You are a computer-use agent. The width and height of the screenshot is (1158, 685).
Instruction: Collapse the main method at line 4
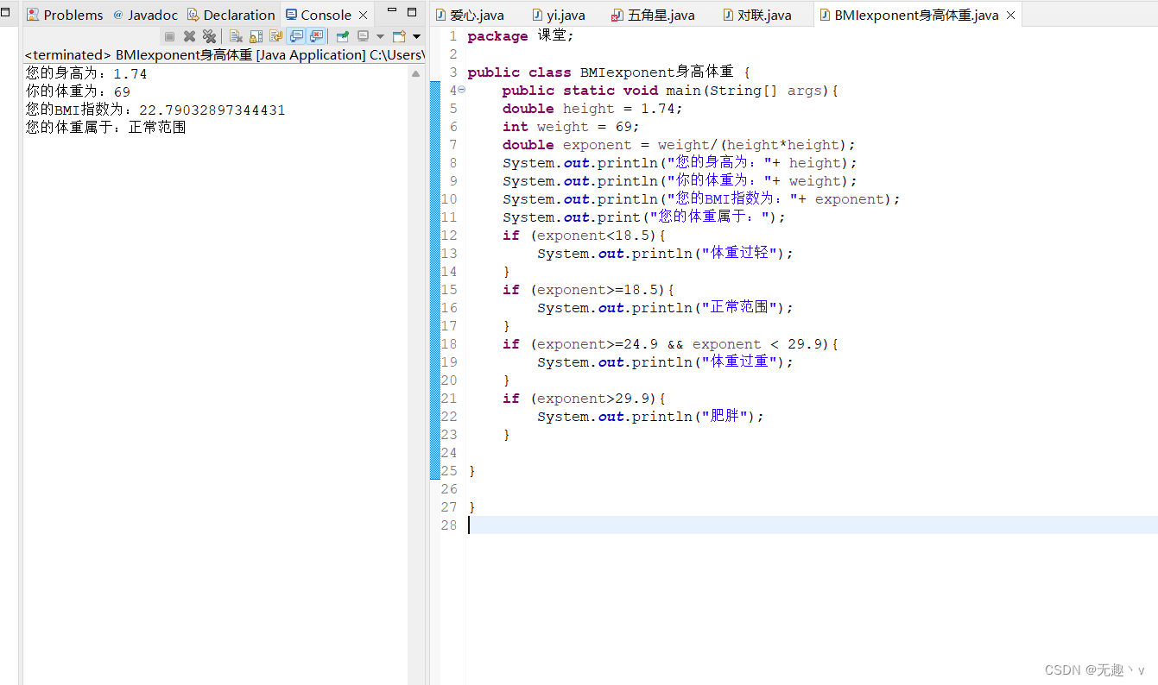tap(460, 90)
